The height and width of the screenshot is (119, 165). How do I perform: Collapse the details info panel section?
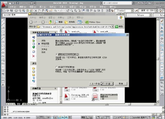click(55, 88)
